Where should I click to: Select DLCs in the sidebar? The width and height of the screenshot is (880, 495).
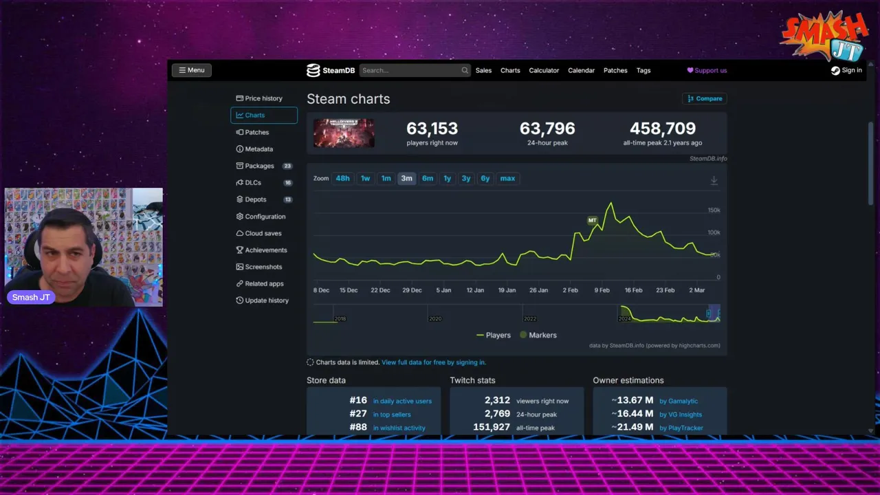[264, 183]
